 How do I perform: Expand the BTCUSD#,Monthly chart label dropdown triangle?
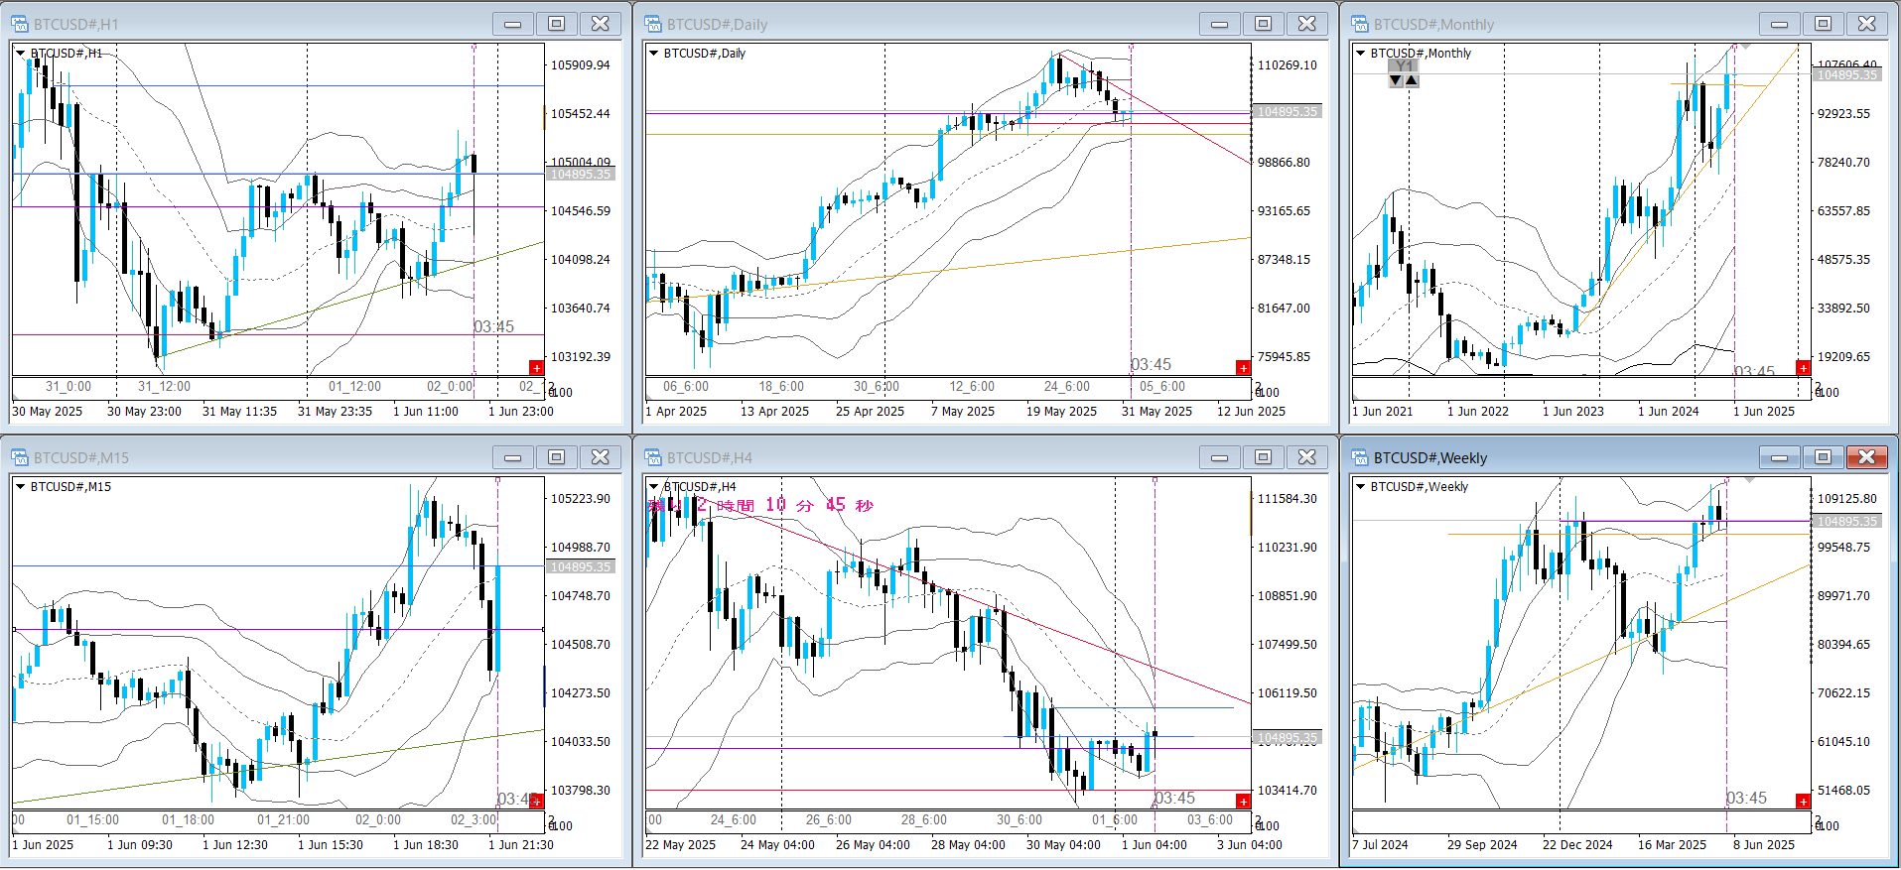pos(1360,53)
